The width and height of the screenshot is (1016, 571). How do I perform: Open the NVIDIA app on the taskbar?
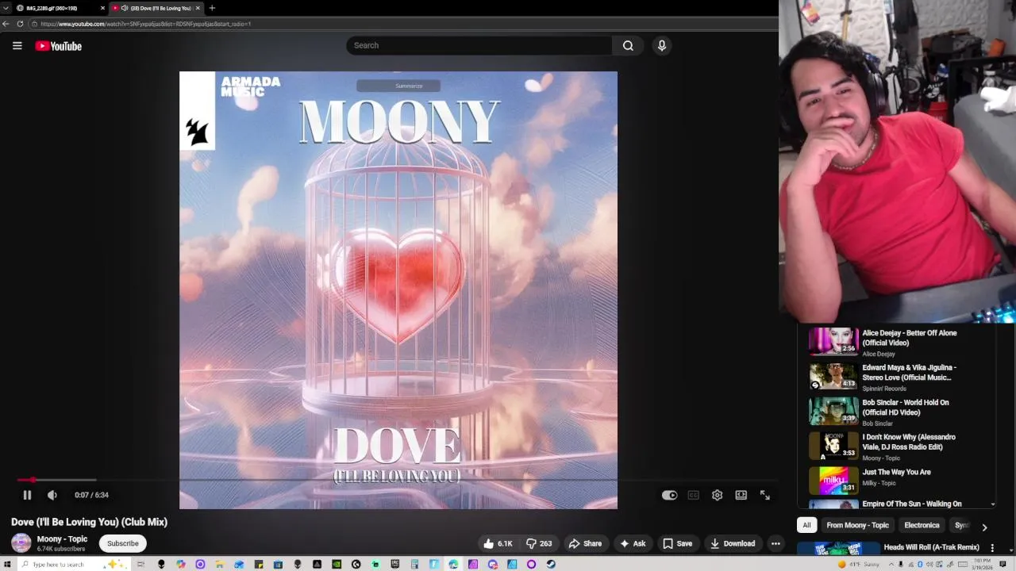coord(337,565)
